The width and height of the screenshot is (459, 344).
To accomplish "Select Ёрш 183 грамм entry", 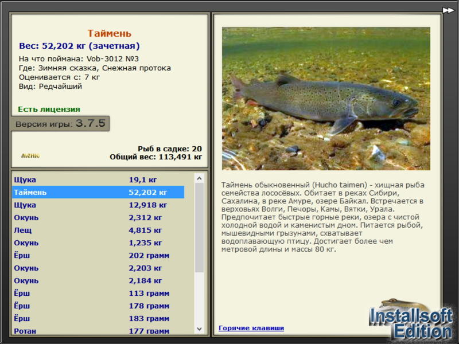I will point(98,318).
